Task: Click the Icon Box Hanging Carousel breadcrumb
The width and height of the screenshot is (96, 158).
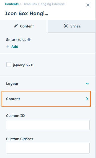Action: pos(44,4)
